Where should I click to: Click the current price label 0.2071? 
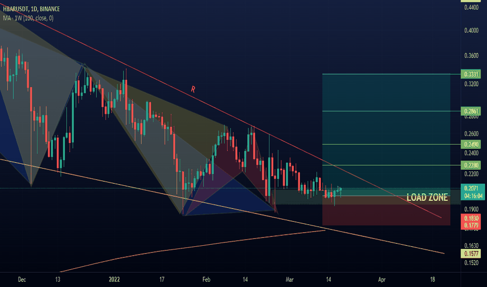[471, 188]
